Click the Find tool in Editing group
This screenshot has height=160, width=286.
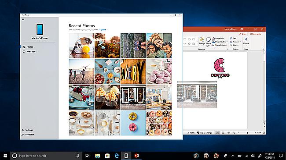[233, 38]
